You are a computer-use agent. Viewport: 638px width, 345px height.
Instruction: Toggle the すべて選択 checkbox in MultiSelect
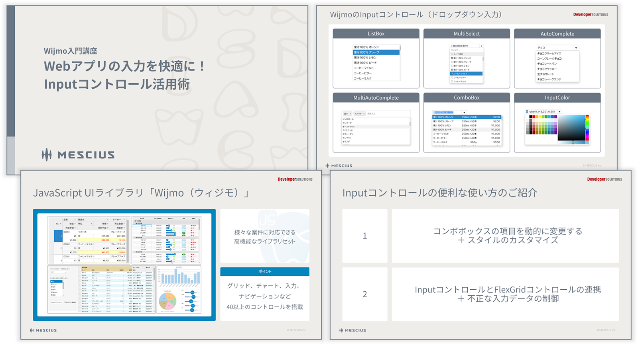coord(452,54)
